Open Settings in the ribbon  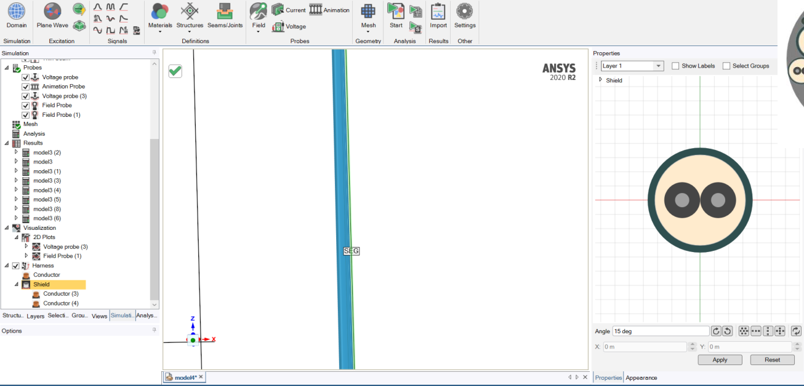(465, 16)
